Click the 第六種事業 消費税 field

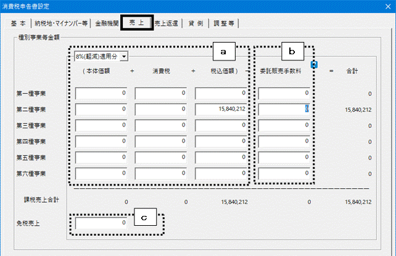160,174
